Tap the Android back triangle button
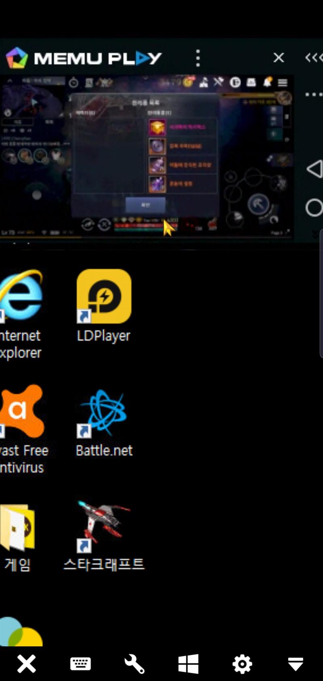This screenshot has height=681, width=323. coord(315,169)
